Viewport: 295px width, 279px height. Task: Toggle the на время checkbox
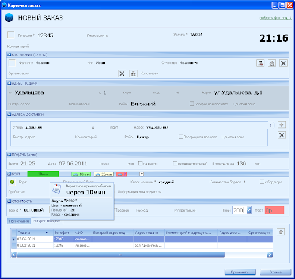click(141, 164)
